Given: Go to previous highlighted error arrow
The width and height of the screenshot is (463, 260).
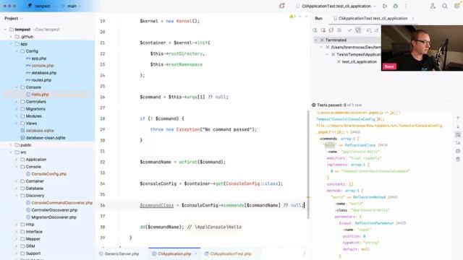Looking at the screenshot, I should (300, 17).
